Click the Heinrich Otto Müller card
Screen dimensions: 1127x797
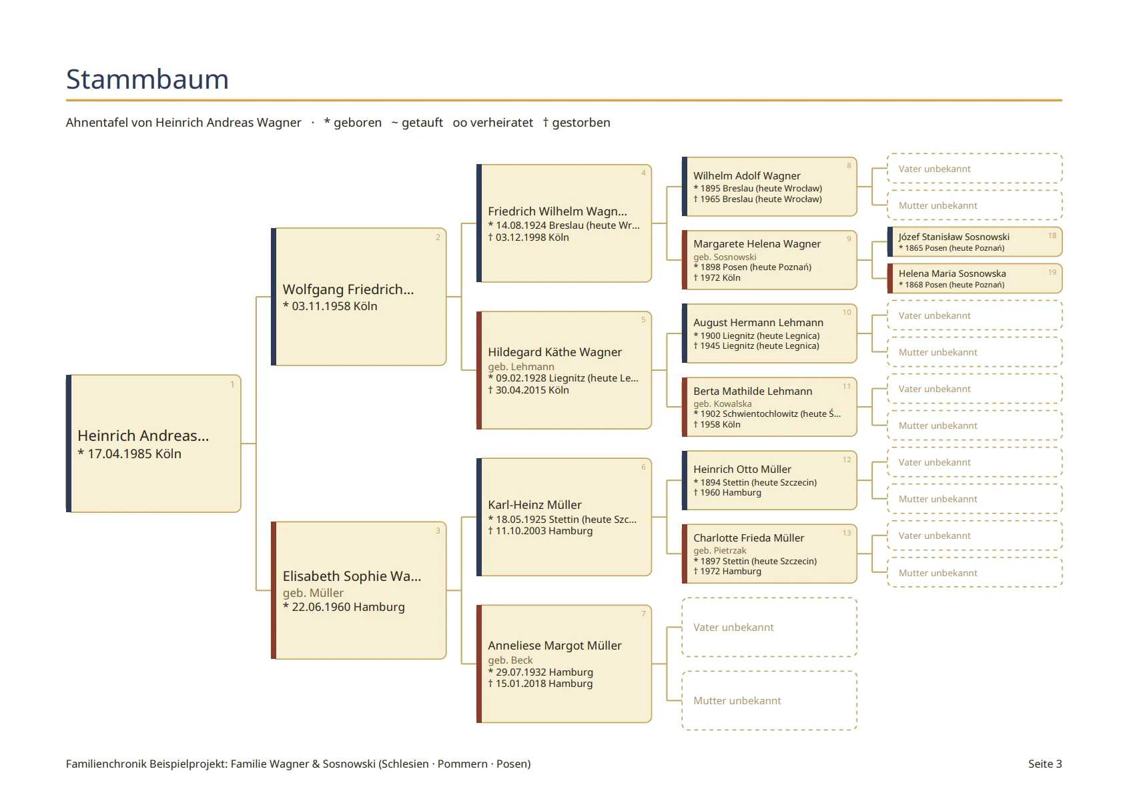tap(769, 480)
